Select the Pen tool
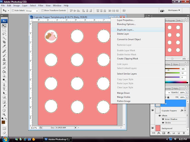 4,85
